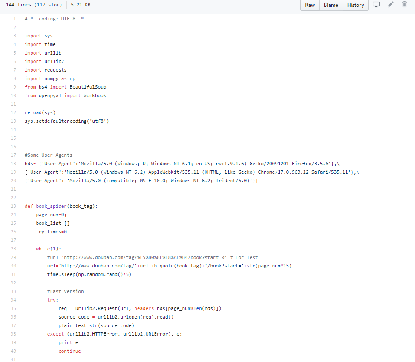Click 'BeautifulSoup' in the bs4 import
The height and width of the screenshot is (362, 415).
point(88,87)
